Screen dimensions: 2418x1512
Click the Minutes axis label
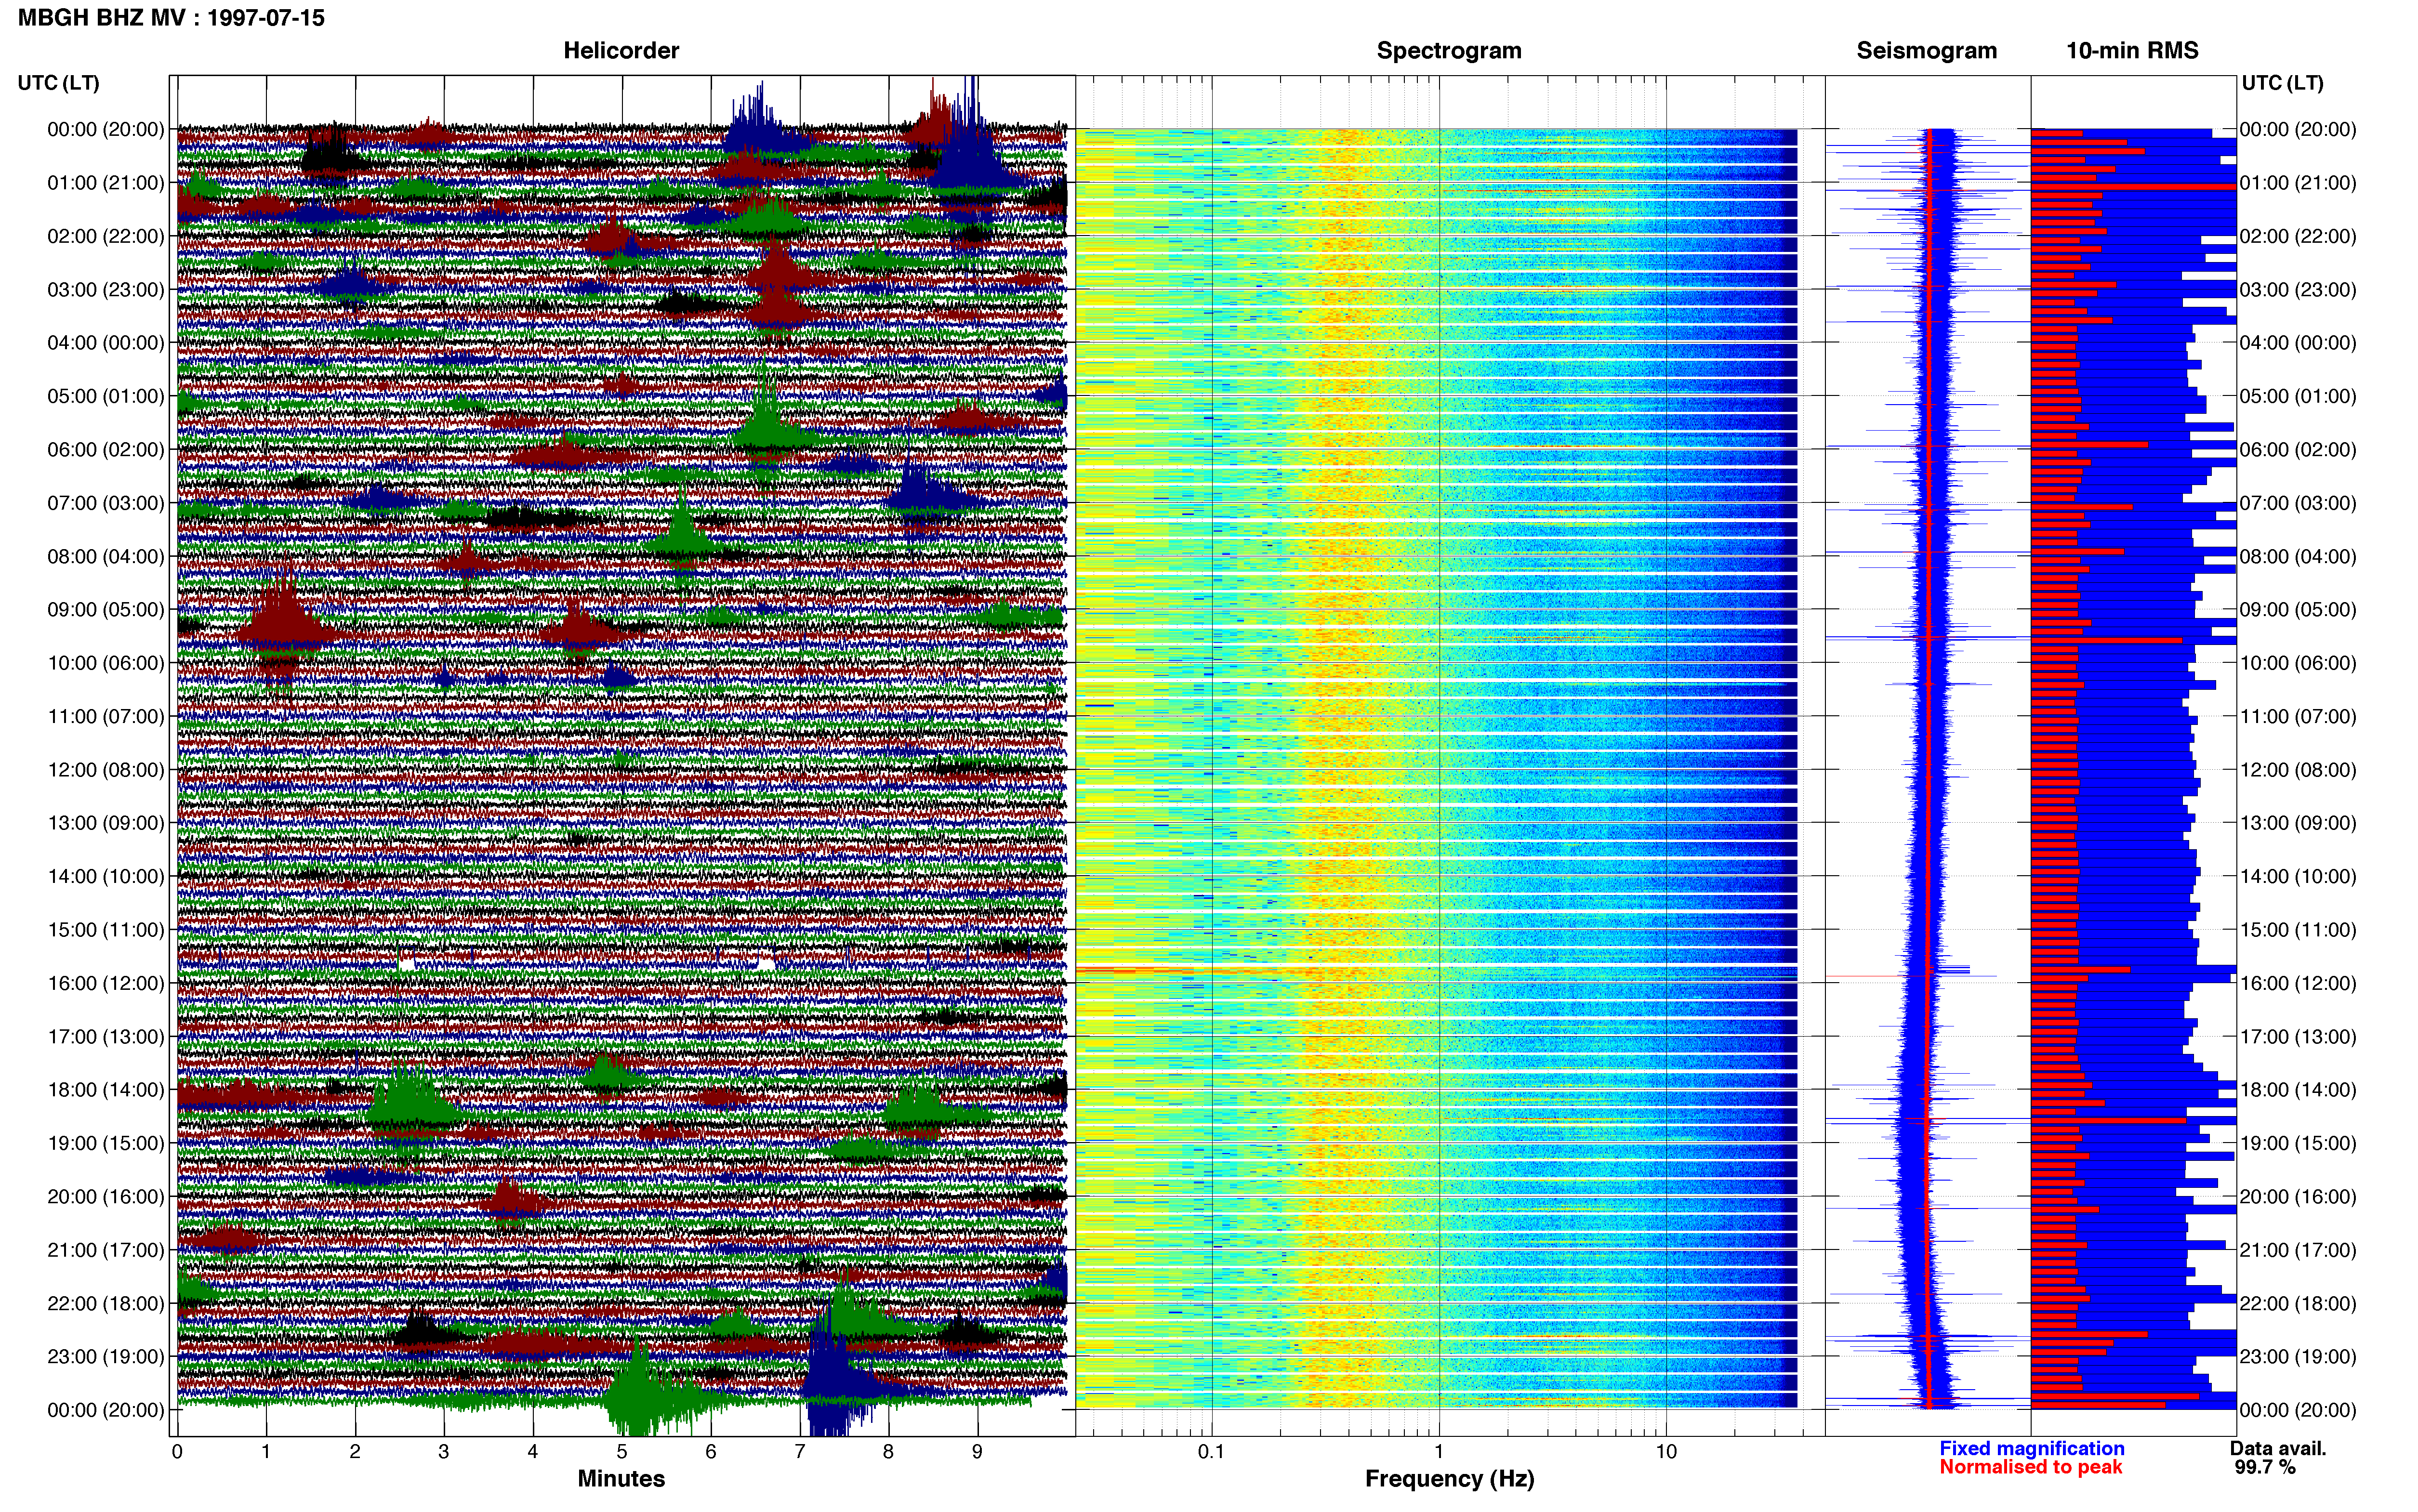click(621, 1479)
